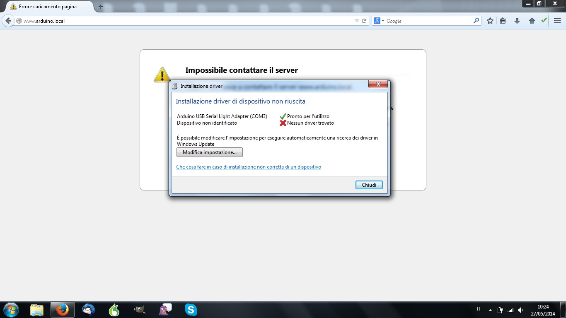Click the power/battery tray icon
Screen dimensions: 566x318
(x=501, y=310)
